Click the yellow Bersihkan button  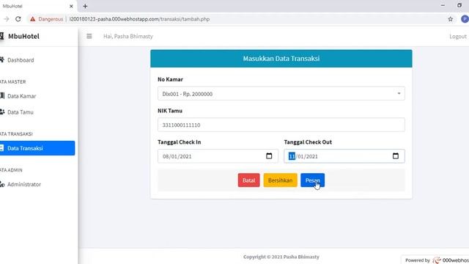280,180
